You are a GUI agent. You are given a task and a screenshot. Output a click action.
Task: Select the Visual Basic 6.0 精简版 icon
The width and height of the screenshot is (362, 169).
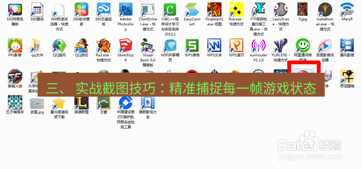(x=148, y=45)
